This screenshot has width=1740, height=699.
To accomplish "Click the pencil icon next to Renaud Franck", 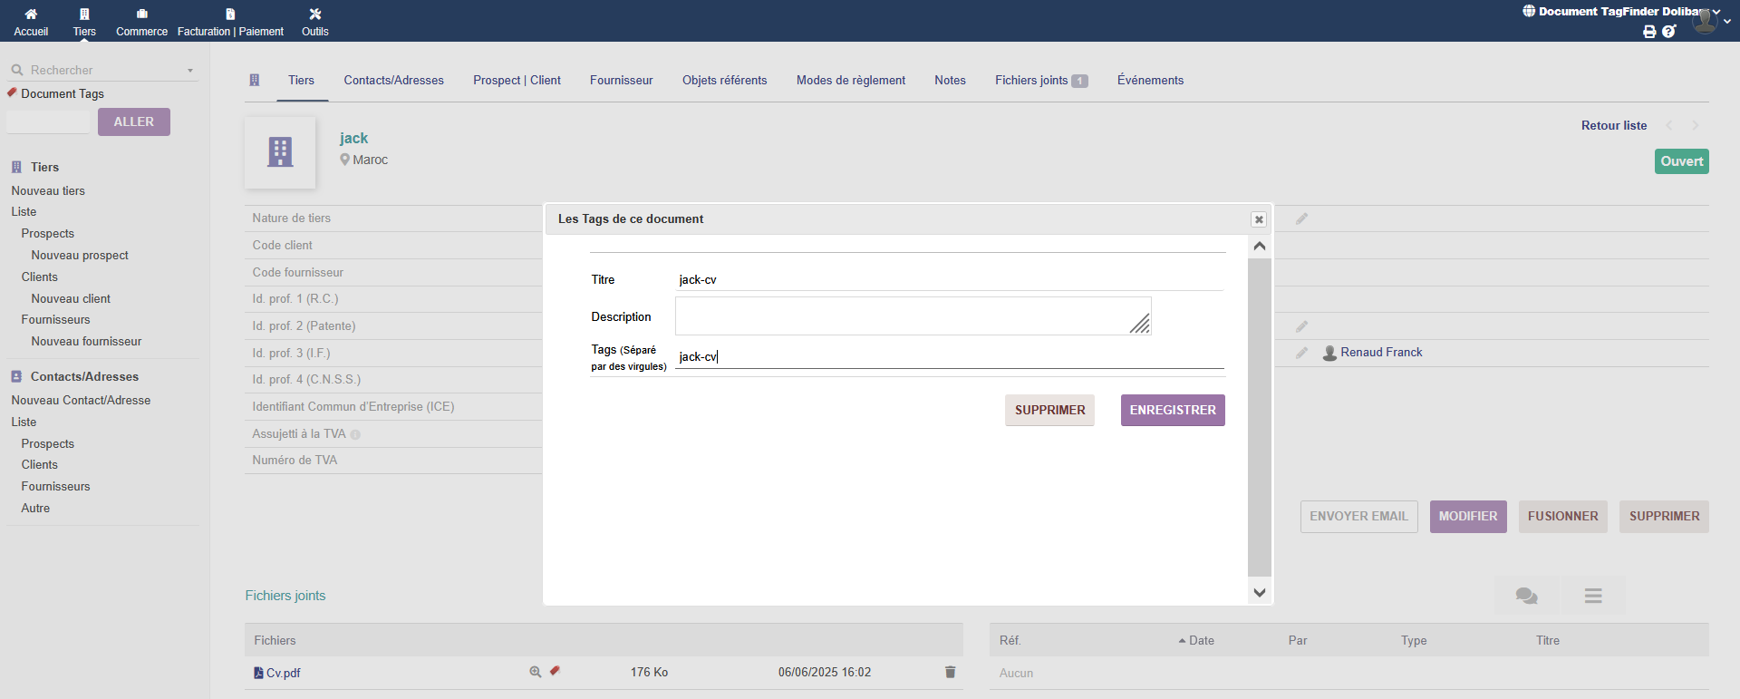I will click(1301, 353).
